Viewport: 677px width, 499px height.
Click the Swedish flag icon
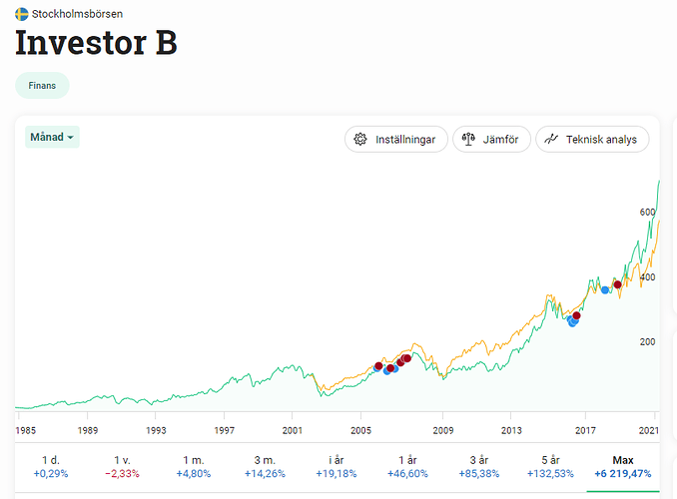(x=21, y=15)
